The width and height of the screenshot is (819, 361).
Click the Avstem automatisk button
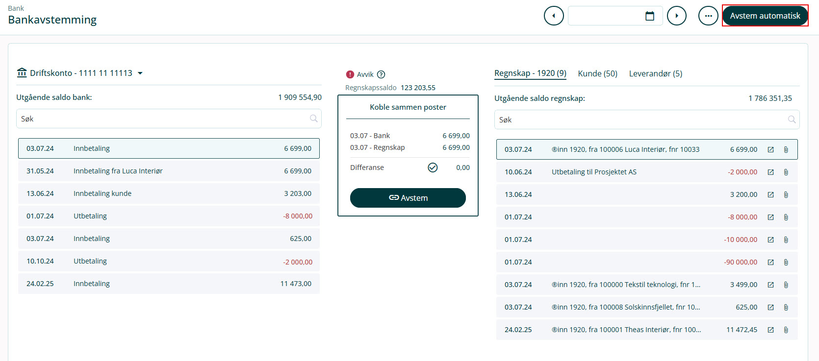pos(765,16)
